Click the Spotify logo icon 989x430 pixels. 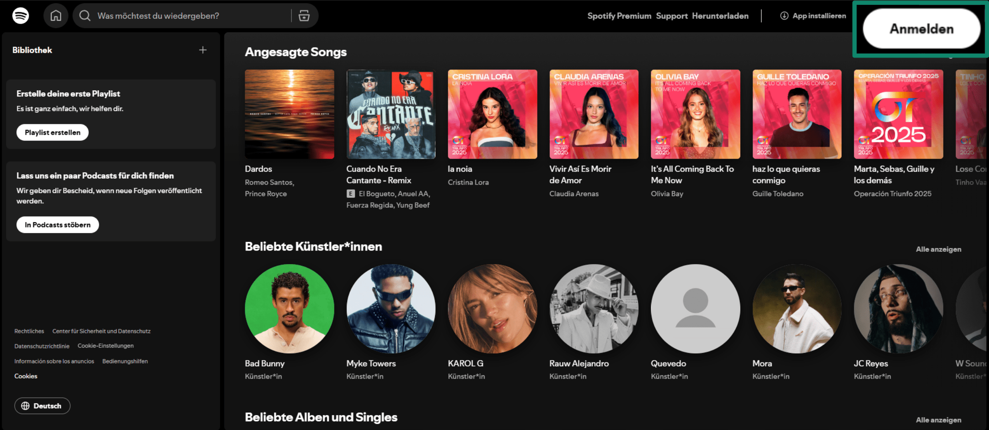click(x=20, y=16)
